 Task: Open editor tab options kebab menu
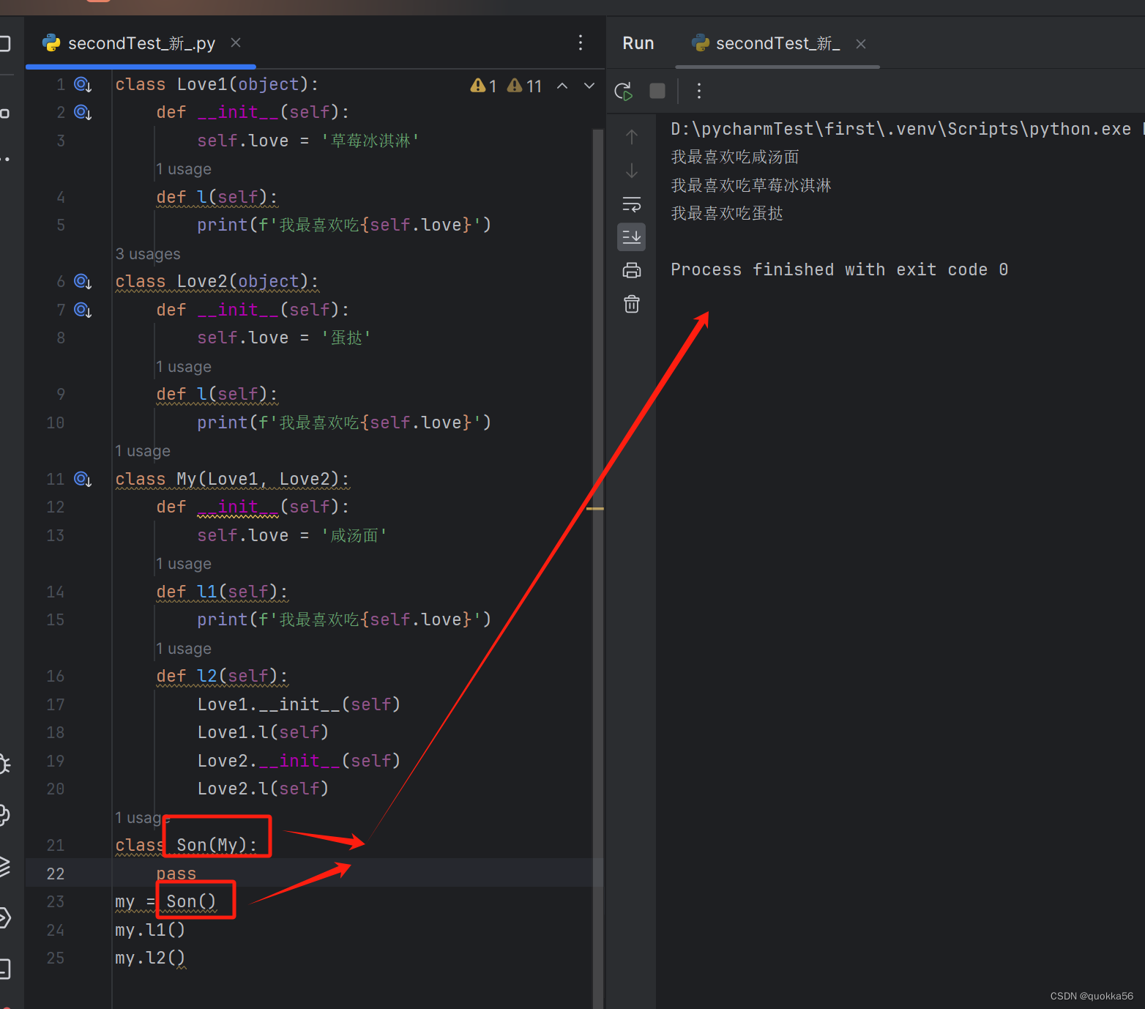click(581, 42)
